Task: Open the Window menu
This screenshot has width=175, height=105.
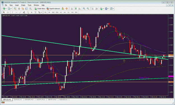Action: click(x=36, y=5)
